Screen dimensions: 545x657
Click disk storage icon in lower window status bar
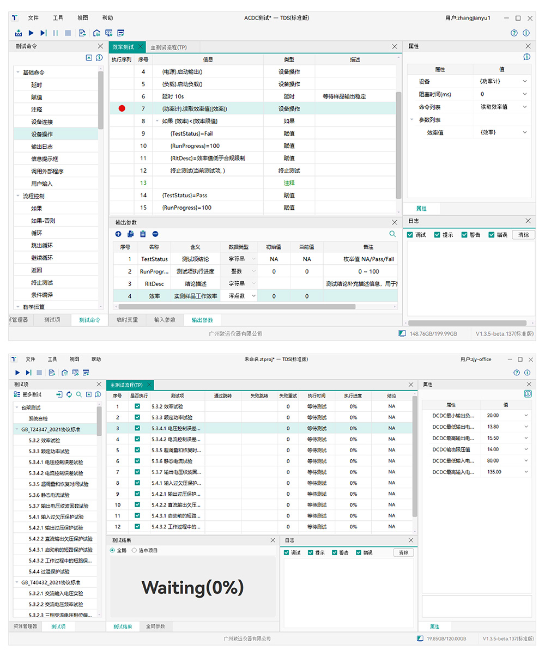[x=420, y=638]
